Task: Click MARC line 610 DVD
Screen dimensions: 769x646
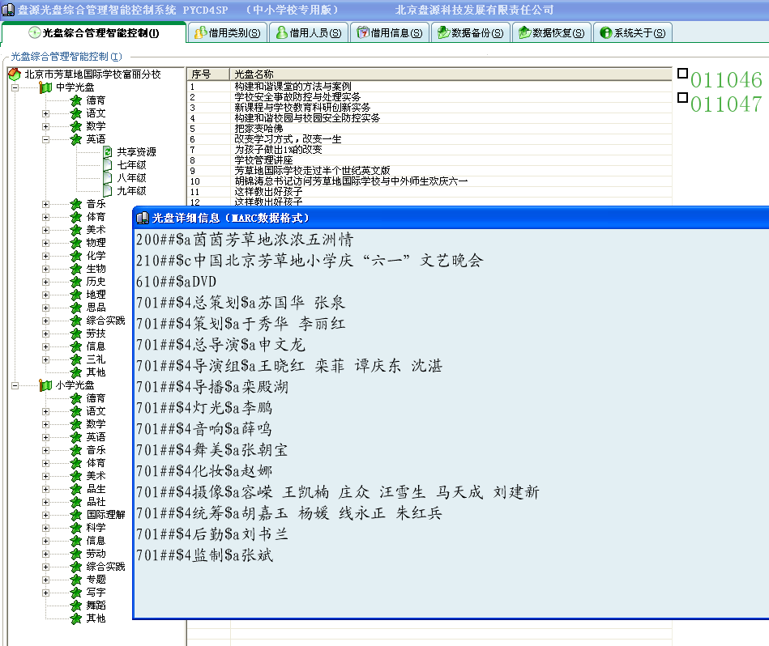Action: pyautogui.click(x=176, y=282)
